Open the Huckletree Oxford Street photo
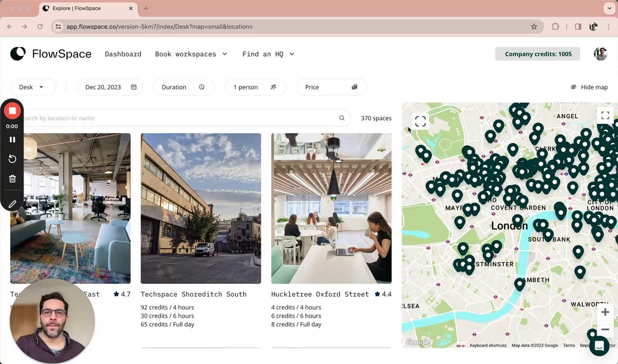Screen dimensions: 618x364 pos(331,208)
